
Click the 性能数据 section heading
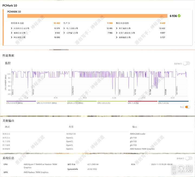(8, 55)
